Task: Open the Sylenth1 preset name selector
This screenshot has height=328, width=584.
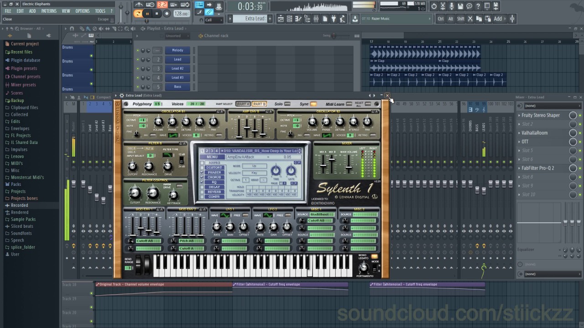Action: [x=259, y=151]
